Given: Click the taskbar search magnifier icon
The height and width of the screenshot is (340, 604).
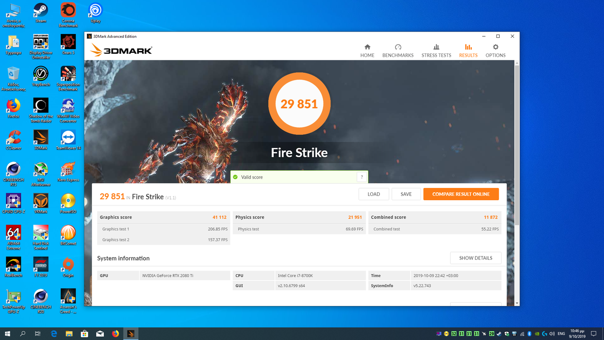Looking at the screenshot, I should (23, 333).
